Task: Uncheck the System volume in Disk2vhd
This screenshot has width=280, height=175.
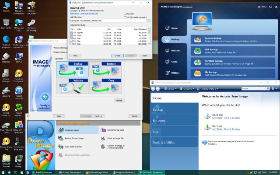Action: click(x=71, y=33)
